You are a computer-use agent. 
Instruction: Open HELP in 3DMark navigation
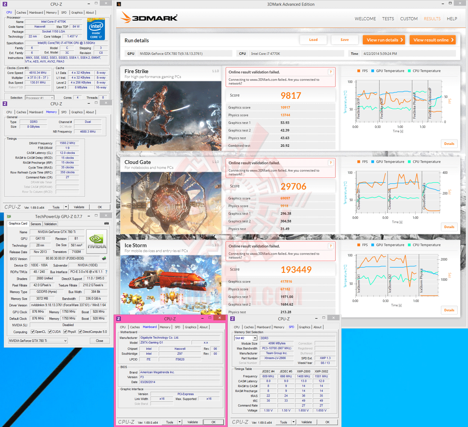[x=452, y=19]
